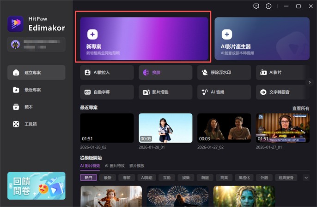Viewport: 317px width, 207px height.
Task: Open the 自動字幕 tool
Action: tap(107, 92)
